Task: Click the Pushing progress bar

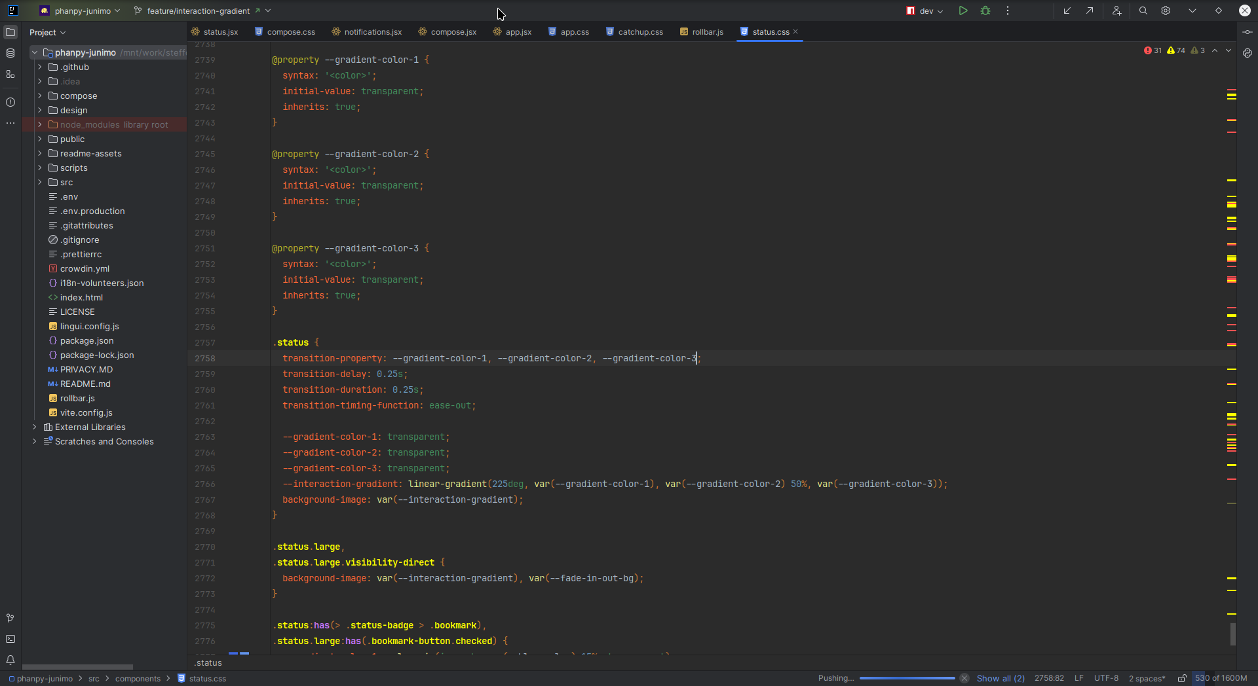Action: (x=907, y=678)
